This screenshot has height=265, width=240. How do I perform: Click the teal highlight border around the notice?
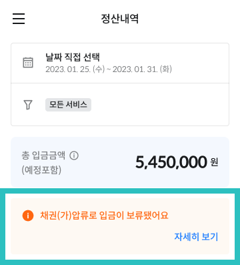(x=120, y=191)
